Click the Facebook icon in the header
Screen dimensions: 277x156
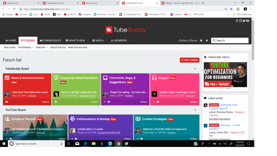point(237,21)
